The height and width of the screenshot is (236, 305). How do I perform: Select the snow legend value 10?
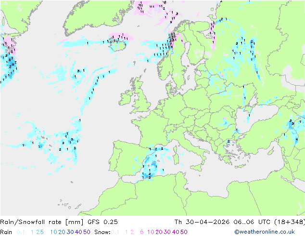pos(151,232)
